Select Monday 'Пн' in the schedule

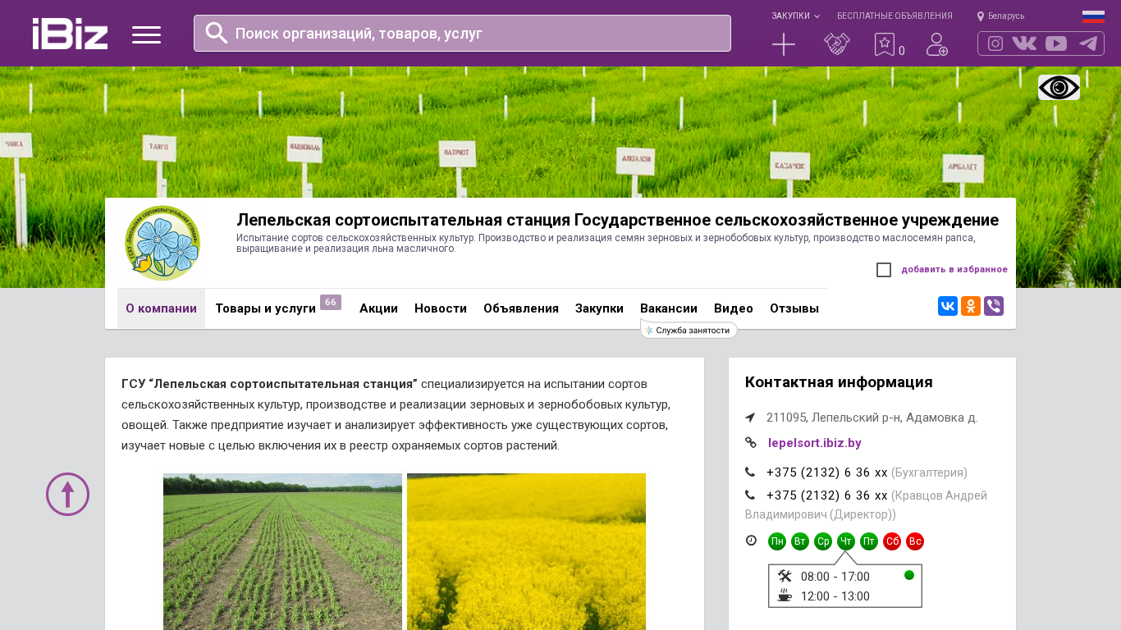coord(777,541)
